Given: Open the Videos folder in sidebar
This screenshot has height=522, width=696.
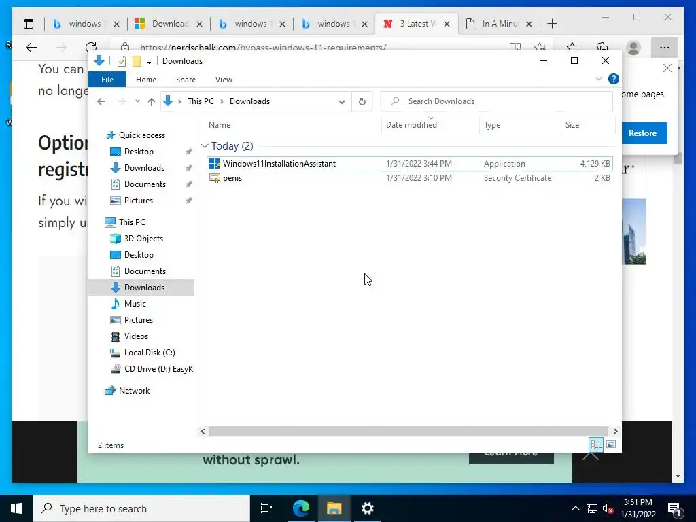Looking at the screenshot, I should [136, 336].
